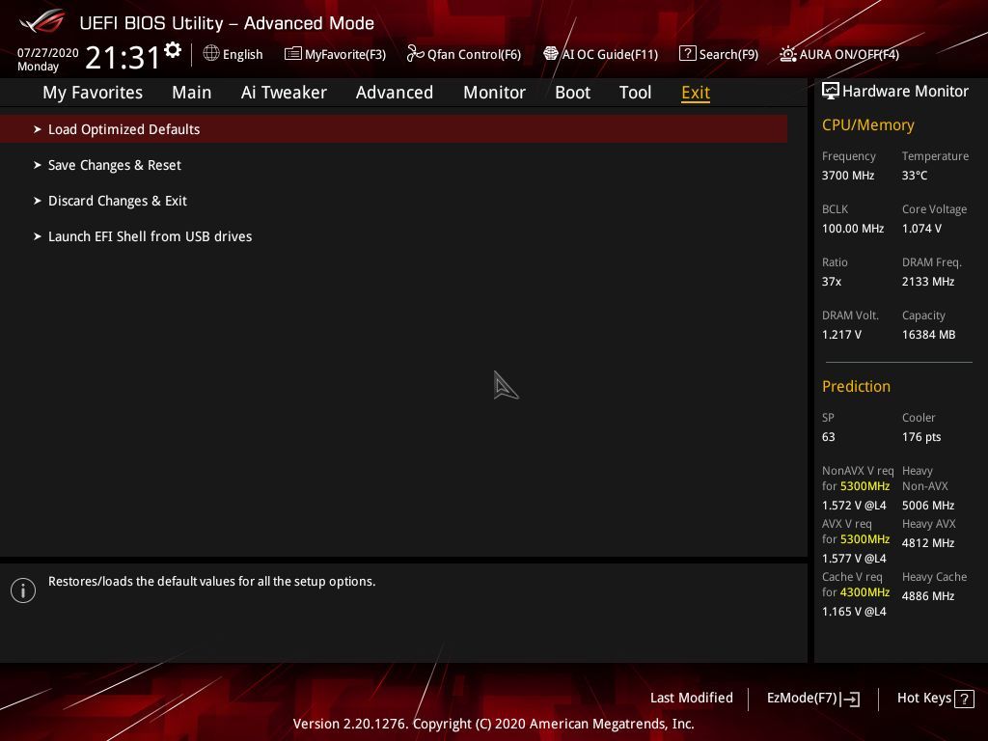Select the Tool tab
This screenshot has width=988, height=741.
click(x=635, y=93)
